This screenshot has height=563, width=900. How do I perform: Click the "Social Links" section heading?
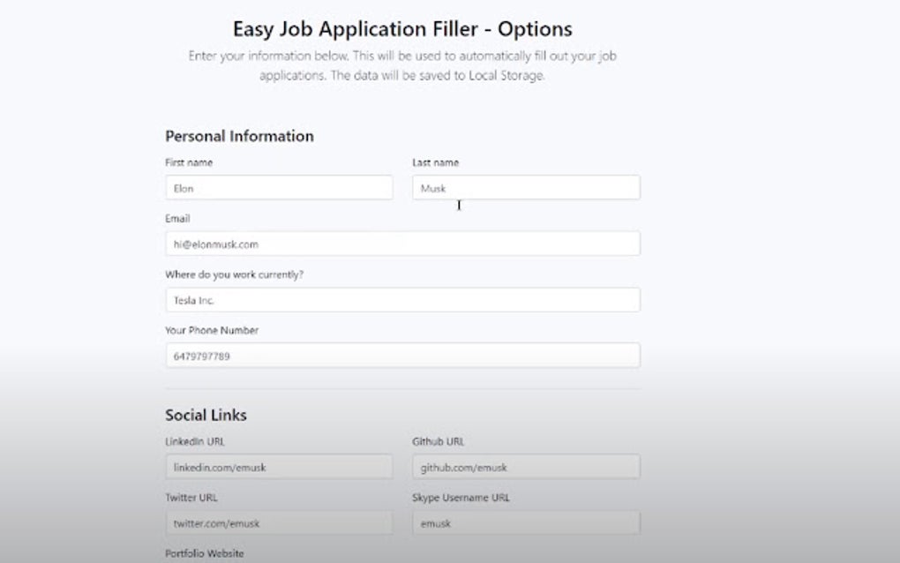coord(206,415)
